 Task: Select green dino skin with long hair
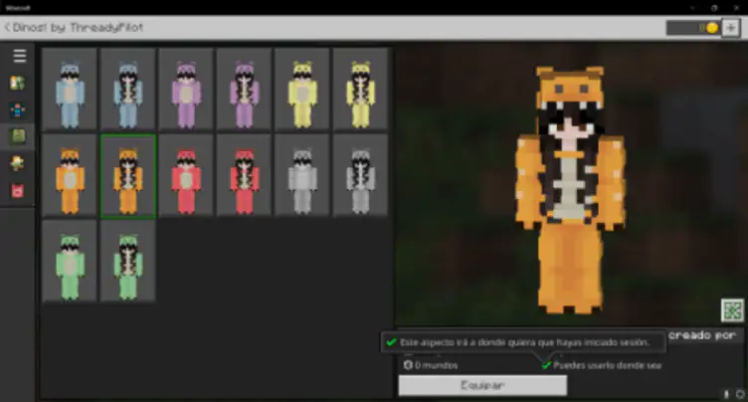(x=128, y=262)
